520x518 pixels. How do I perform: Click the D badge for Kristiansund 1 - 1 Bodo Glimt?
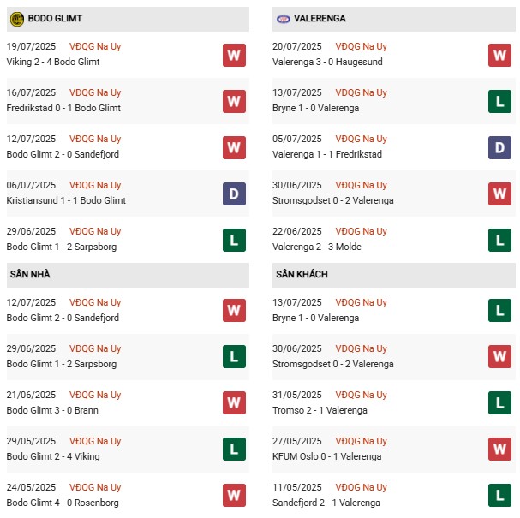click(234, 194)
